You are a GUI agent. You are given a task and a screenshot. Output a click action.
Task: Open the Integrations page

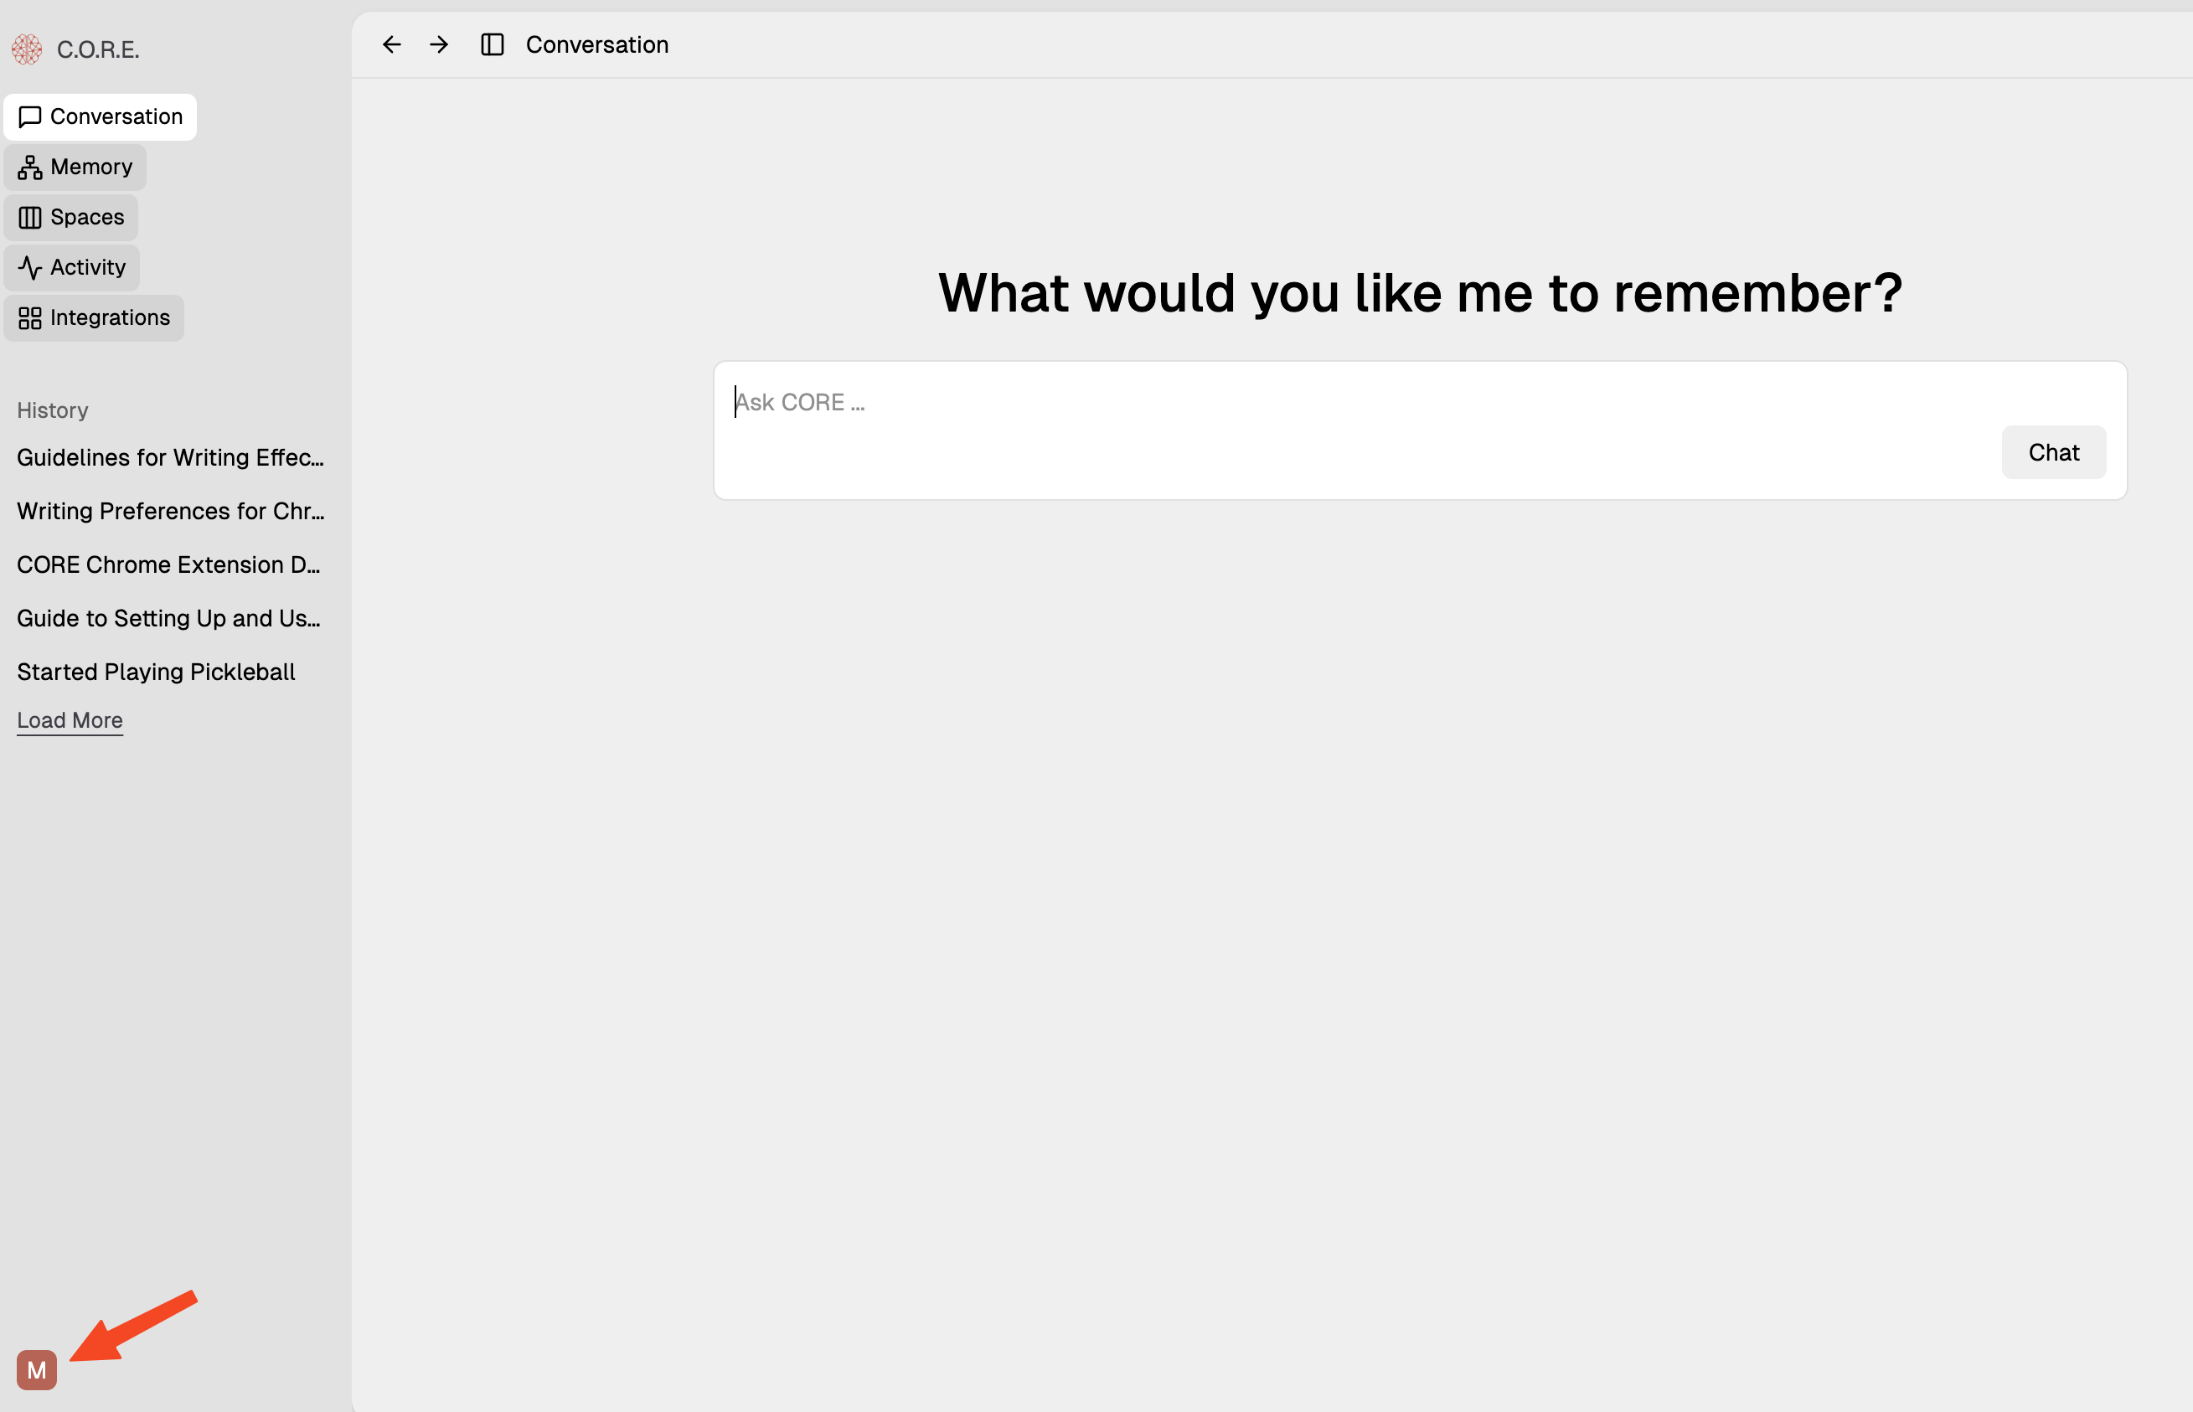[x=95, y=318]
